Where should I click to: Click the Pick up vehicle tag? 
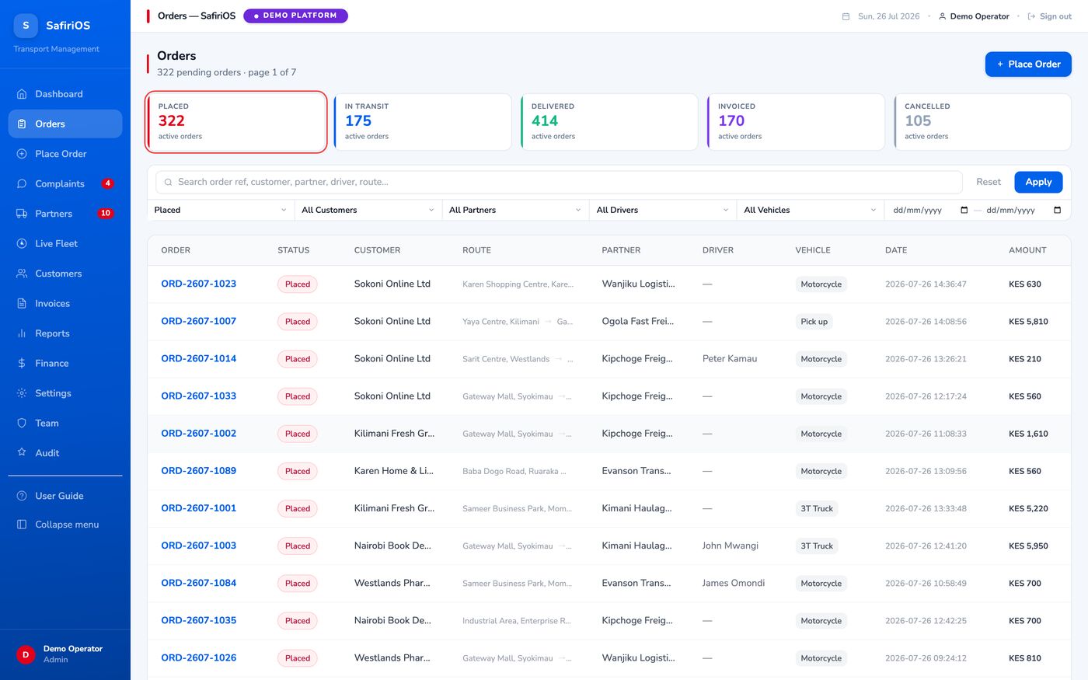[814, 322]
